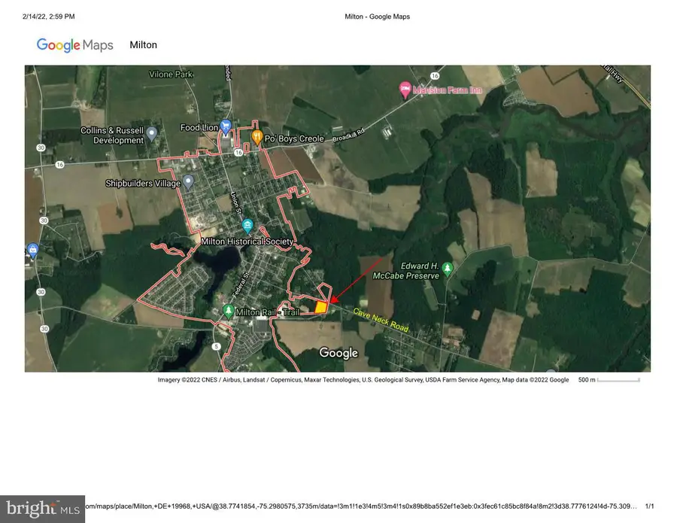
Task: Click the gray Shipbuilders Village place pin
Action: (x=187, y=181)
